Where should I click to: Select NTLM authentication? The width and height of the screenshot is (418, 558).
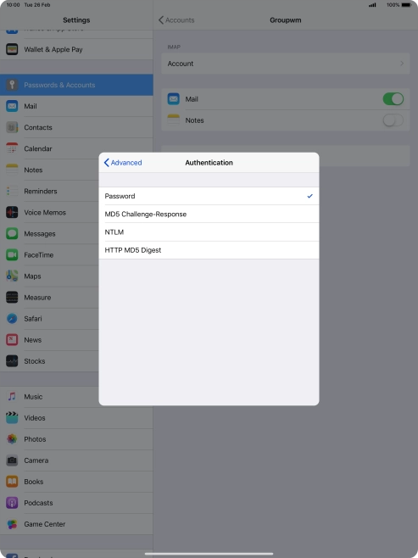pos(209,232)
